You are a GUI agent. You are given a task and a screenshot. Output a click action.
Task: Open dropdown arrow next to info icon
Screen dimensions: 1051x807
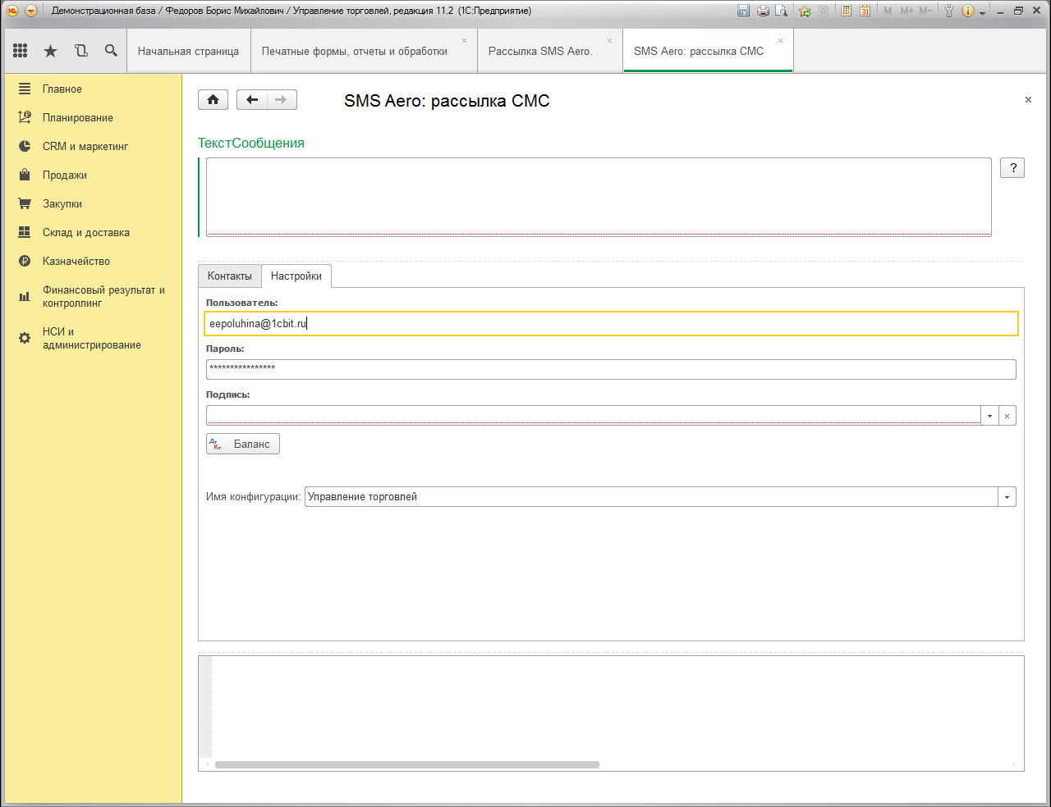[983, 12]
